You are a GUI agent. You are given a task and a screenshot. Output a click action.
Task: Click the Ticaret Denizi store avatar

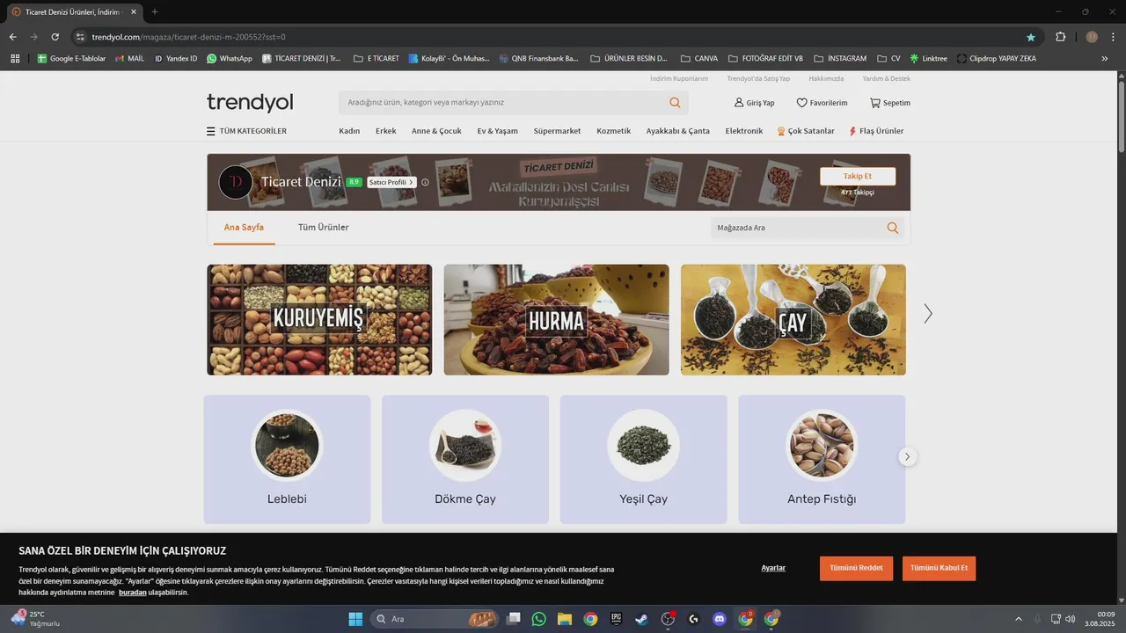coord(236,182)
